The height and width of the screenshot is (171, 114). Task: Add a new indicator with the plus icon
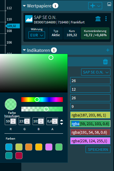[108, 50]
